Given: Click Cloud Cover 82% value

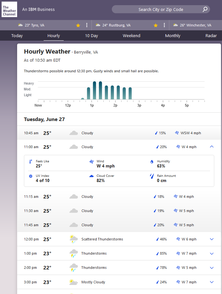Looking at the screenshot, I should [x=100, y=180].
